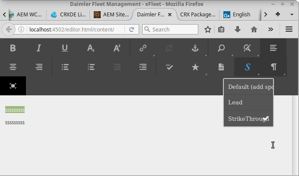This screenshot has height=176, width=299.
Task: Insert an anchor with anchor icon
Action: tap(195, 48)
